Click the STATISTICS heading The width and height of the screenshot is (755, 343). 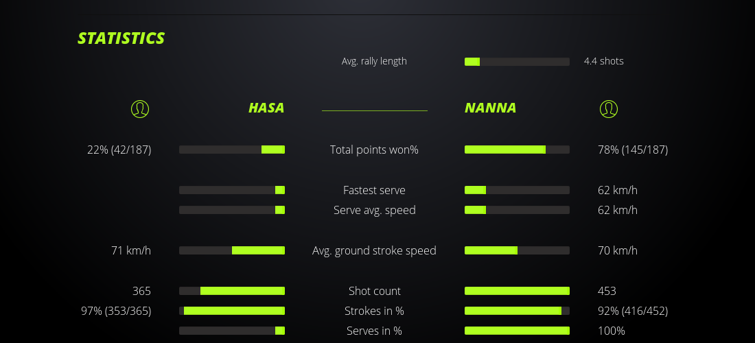(121, 38)
